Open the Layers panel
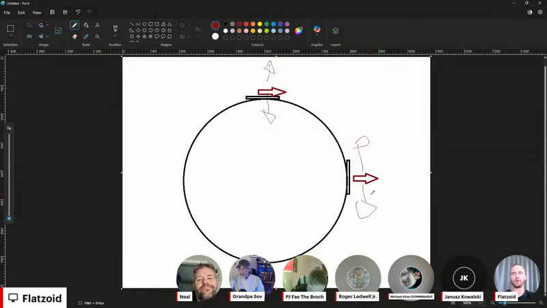547x308 pixels. click(x=335, y=31)
